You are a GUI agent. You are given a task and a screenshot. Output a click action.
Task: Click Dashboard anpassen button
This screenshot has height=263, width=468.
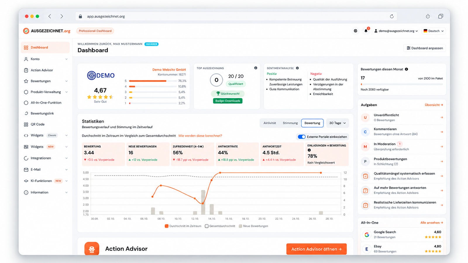point(425,48)
